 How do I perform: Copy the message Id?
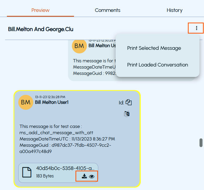(129, 102)
